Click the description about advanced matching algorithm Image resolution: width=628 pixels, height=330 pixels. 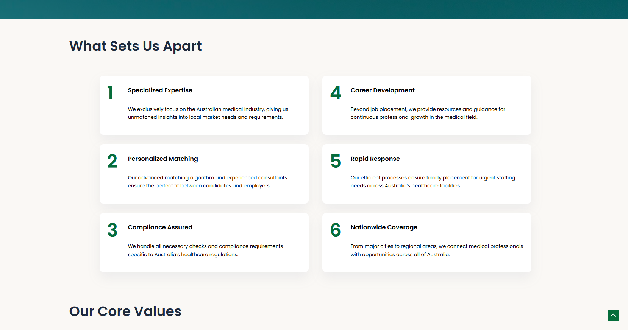pyautogui.click(x=207, y=182)
